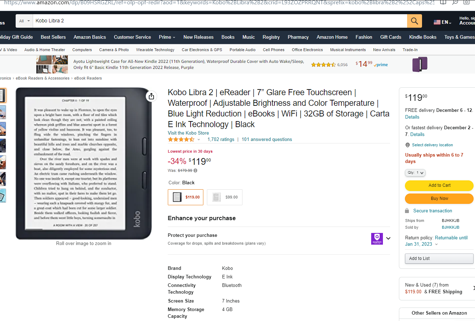Select the white $99.00 color option
Viewport: 475px width, 321px height.
(225, 197)
